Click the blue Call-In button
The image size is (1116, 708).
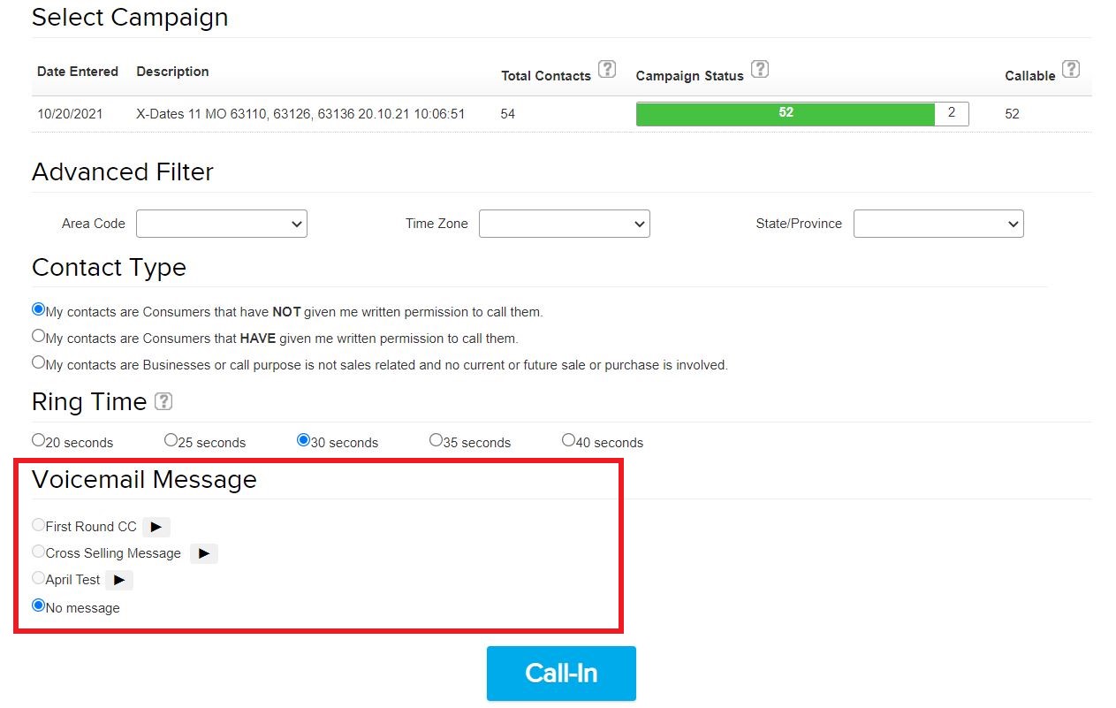click(x=561, y=674)
